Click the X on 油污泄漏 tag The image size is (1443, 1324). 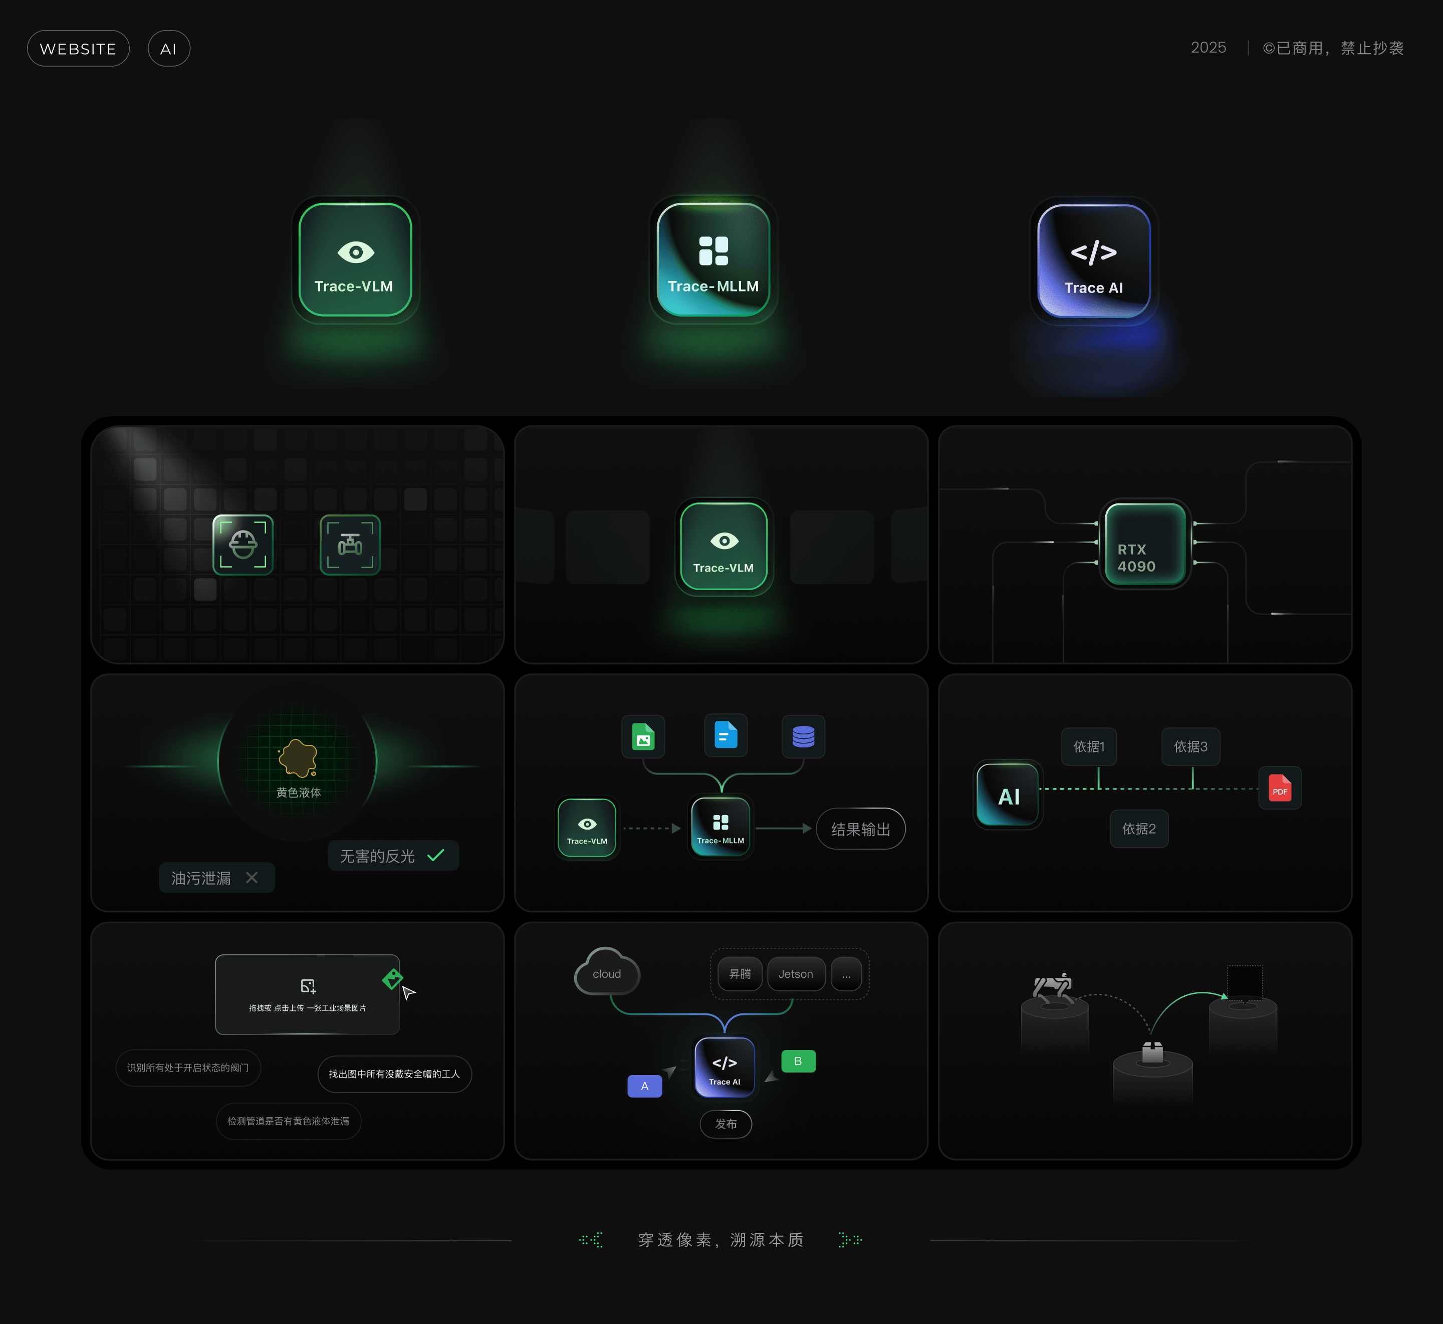pos(252,878)
